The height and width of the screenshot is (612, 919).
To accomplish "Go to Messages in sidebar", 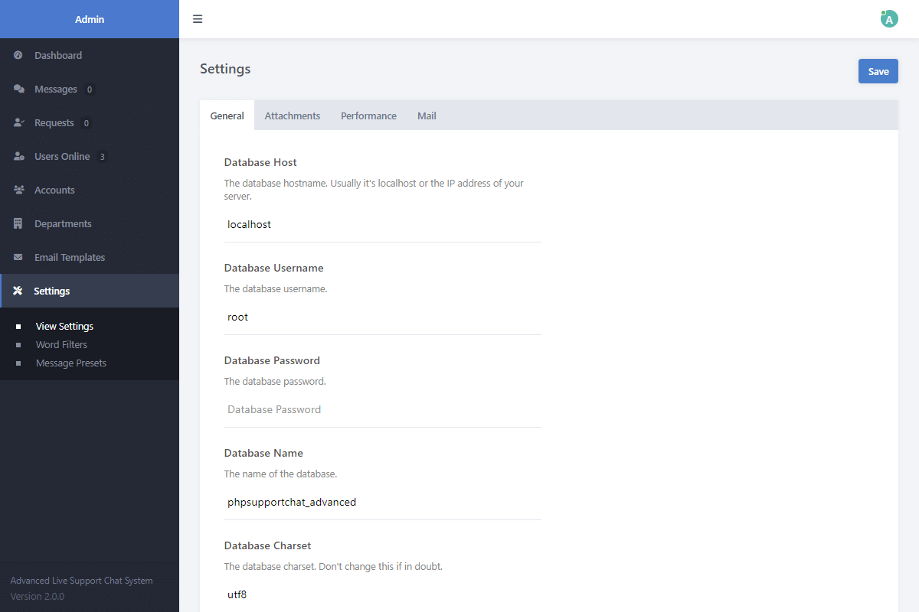I will coord(90,89).
